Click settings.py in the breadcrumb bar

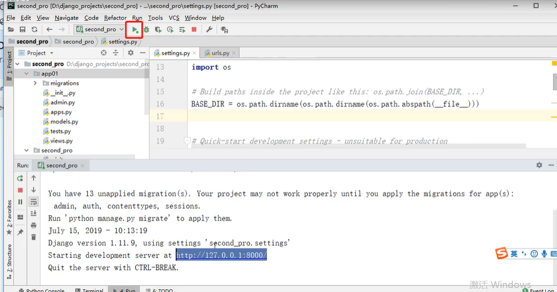click(x=119, y=42)
